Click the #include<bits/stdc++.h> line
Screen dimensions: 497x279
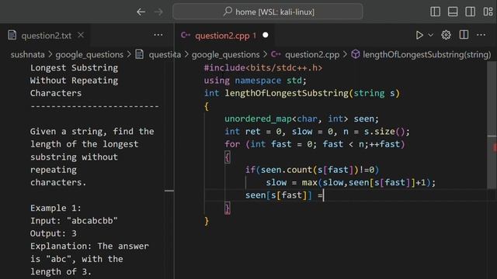click(x=263, y=67)
